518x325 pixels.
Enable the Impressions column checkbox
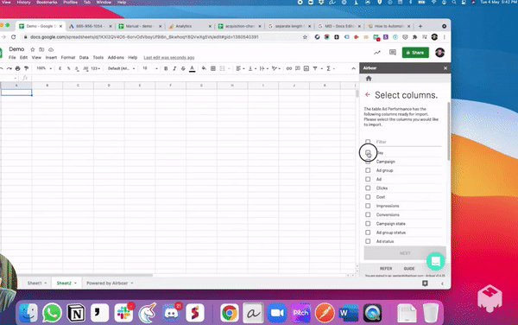(x=368, y=206)
